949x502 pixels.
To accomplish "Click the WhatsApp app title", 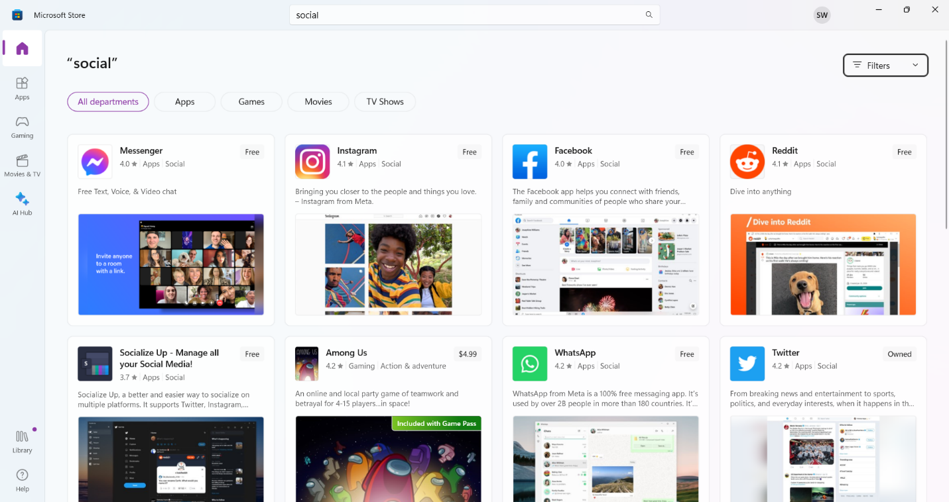I will tap(576, 352).
